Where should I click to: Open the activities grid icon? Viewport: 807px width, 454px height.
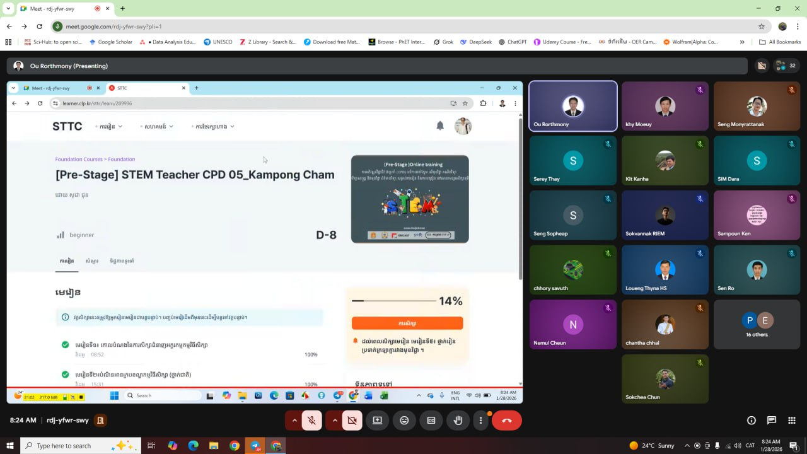pyautogui.click(x=791, y=421)
